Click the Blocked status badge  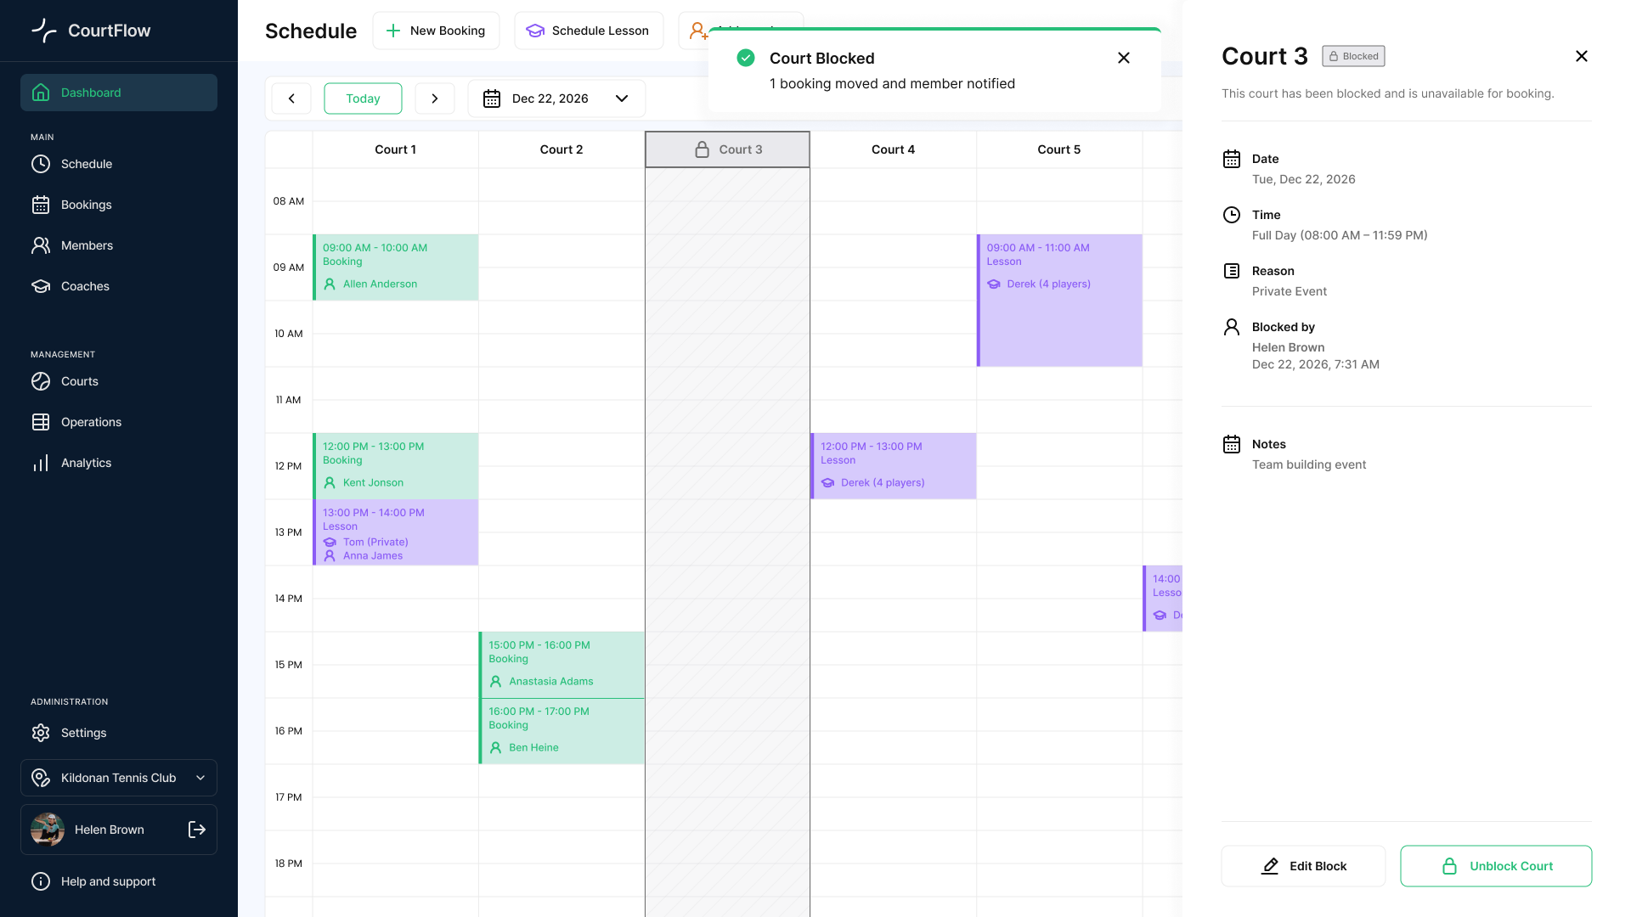[1354, 56]
